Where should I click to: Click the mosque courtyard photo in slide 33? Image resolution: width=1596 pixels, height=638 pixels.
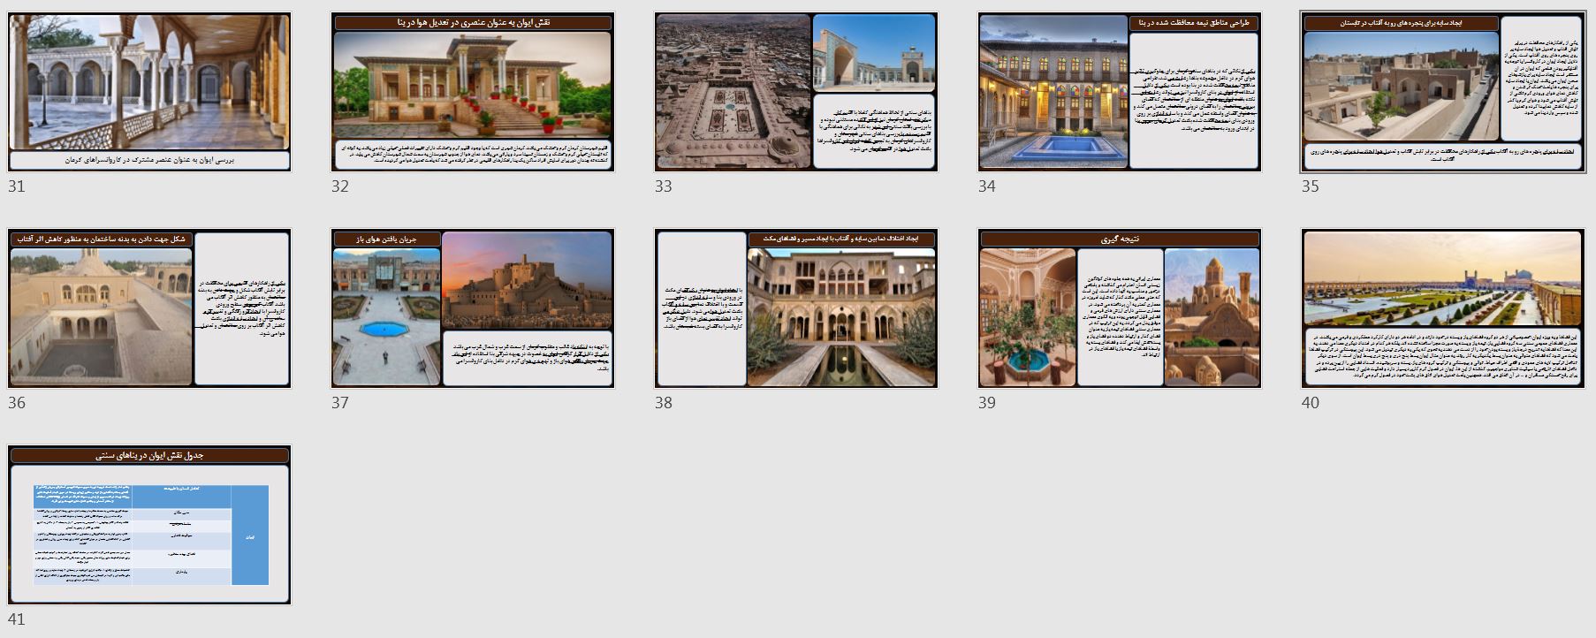click(873, 52)
